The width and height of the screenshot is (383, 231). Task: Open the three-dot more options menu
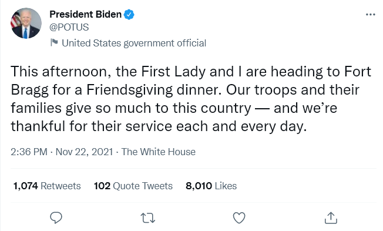(x=371, y=15)
